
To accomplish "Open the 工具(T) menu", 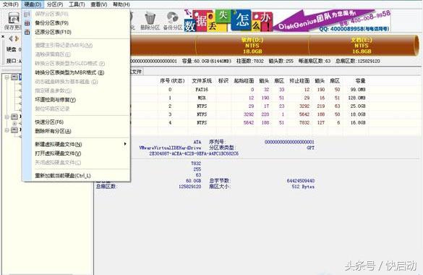I will 77,4.
